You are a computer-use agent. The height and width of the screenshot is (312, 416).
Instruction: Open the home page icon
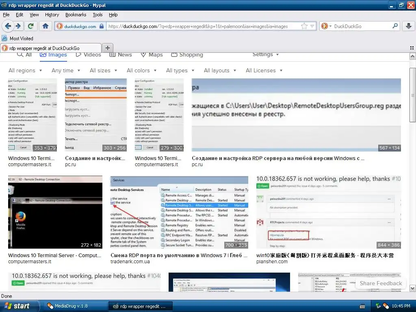pyautogui.click(x=45, y=26)
